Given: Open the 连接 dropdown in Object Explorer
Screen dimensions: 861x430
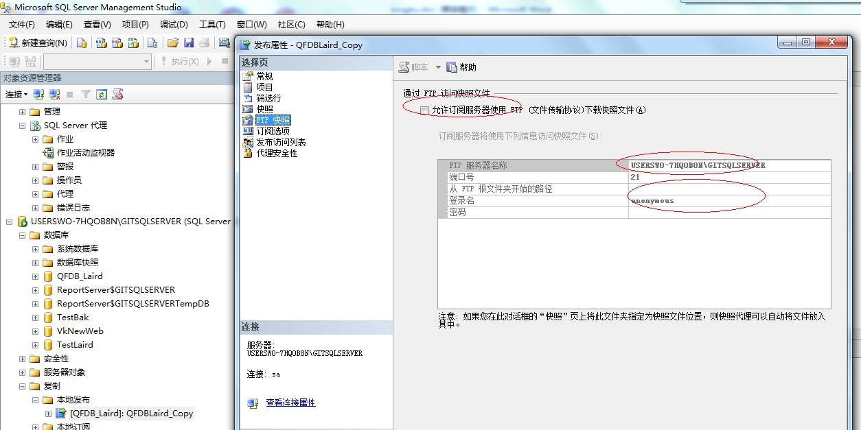Looking at the screenshot, I should [x=16, y=95].
